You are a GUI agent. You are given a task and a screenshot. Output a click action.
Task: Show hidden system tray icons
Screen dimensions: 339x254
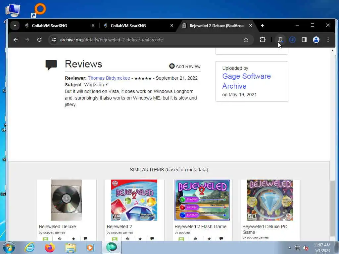point(289,248)
